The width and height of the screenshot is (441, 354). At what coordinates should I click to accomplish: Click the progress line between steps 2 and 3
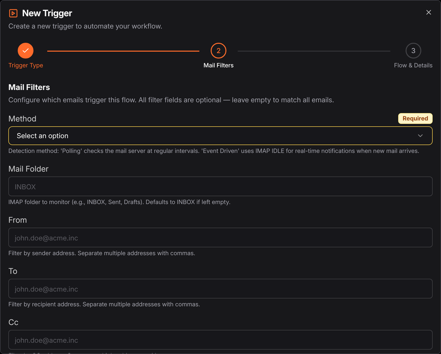pyautogui.click(x=314, y=51)
